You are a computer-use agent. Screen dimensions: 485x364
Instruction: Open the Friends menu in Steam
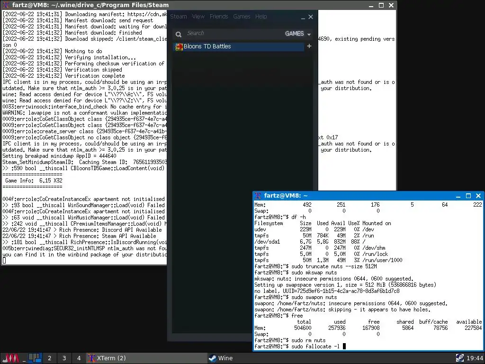219,17
